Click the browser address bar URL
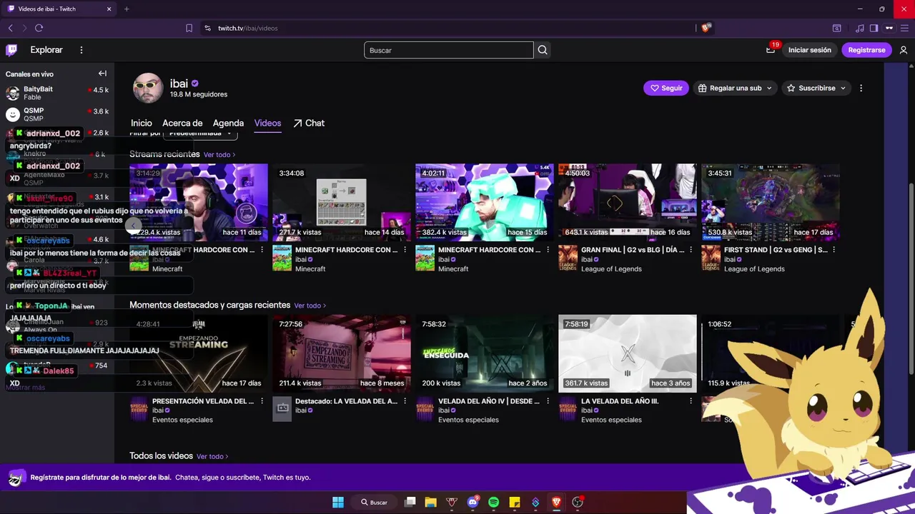915x514 pixels. [x=248, y=28]
